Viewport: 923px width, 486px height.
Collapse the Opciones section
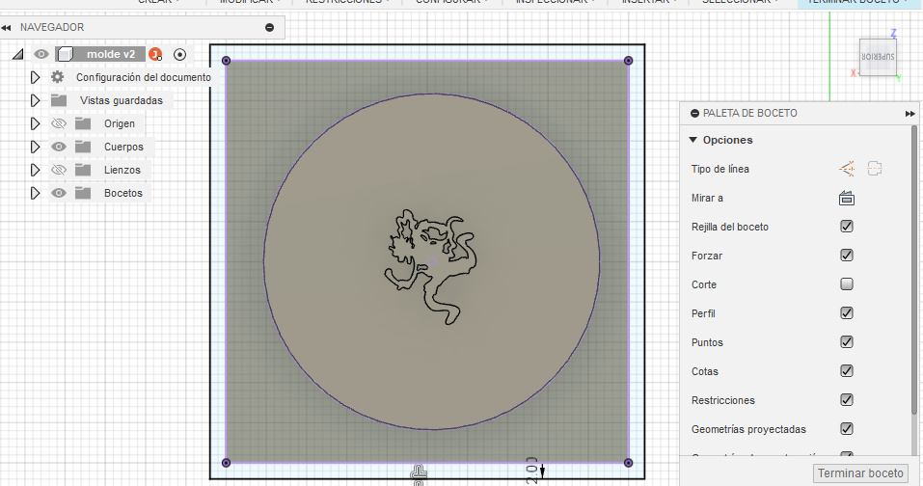(692, 140)
